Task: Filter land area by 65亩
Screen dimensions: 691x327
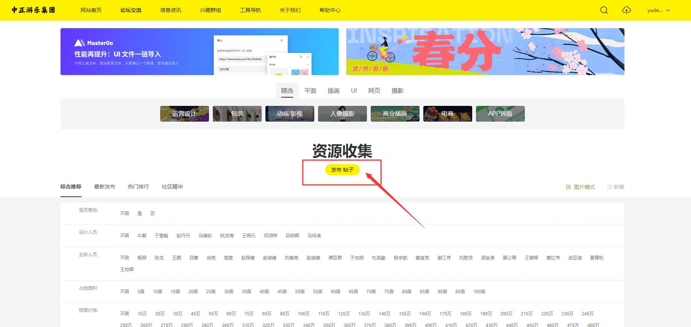Action: point(353,291)
